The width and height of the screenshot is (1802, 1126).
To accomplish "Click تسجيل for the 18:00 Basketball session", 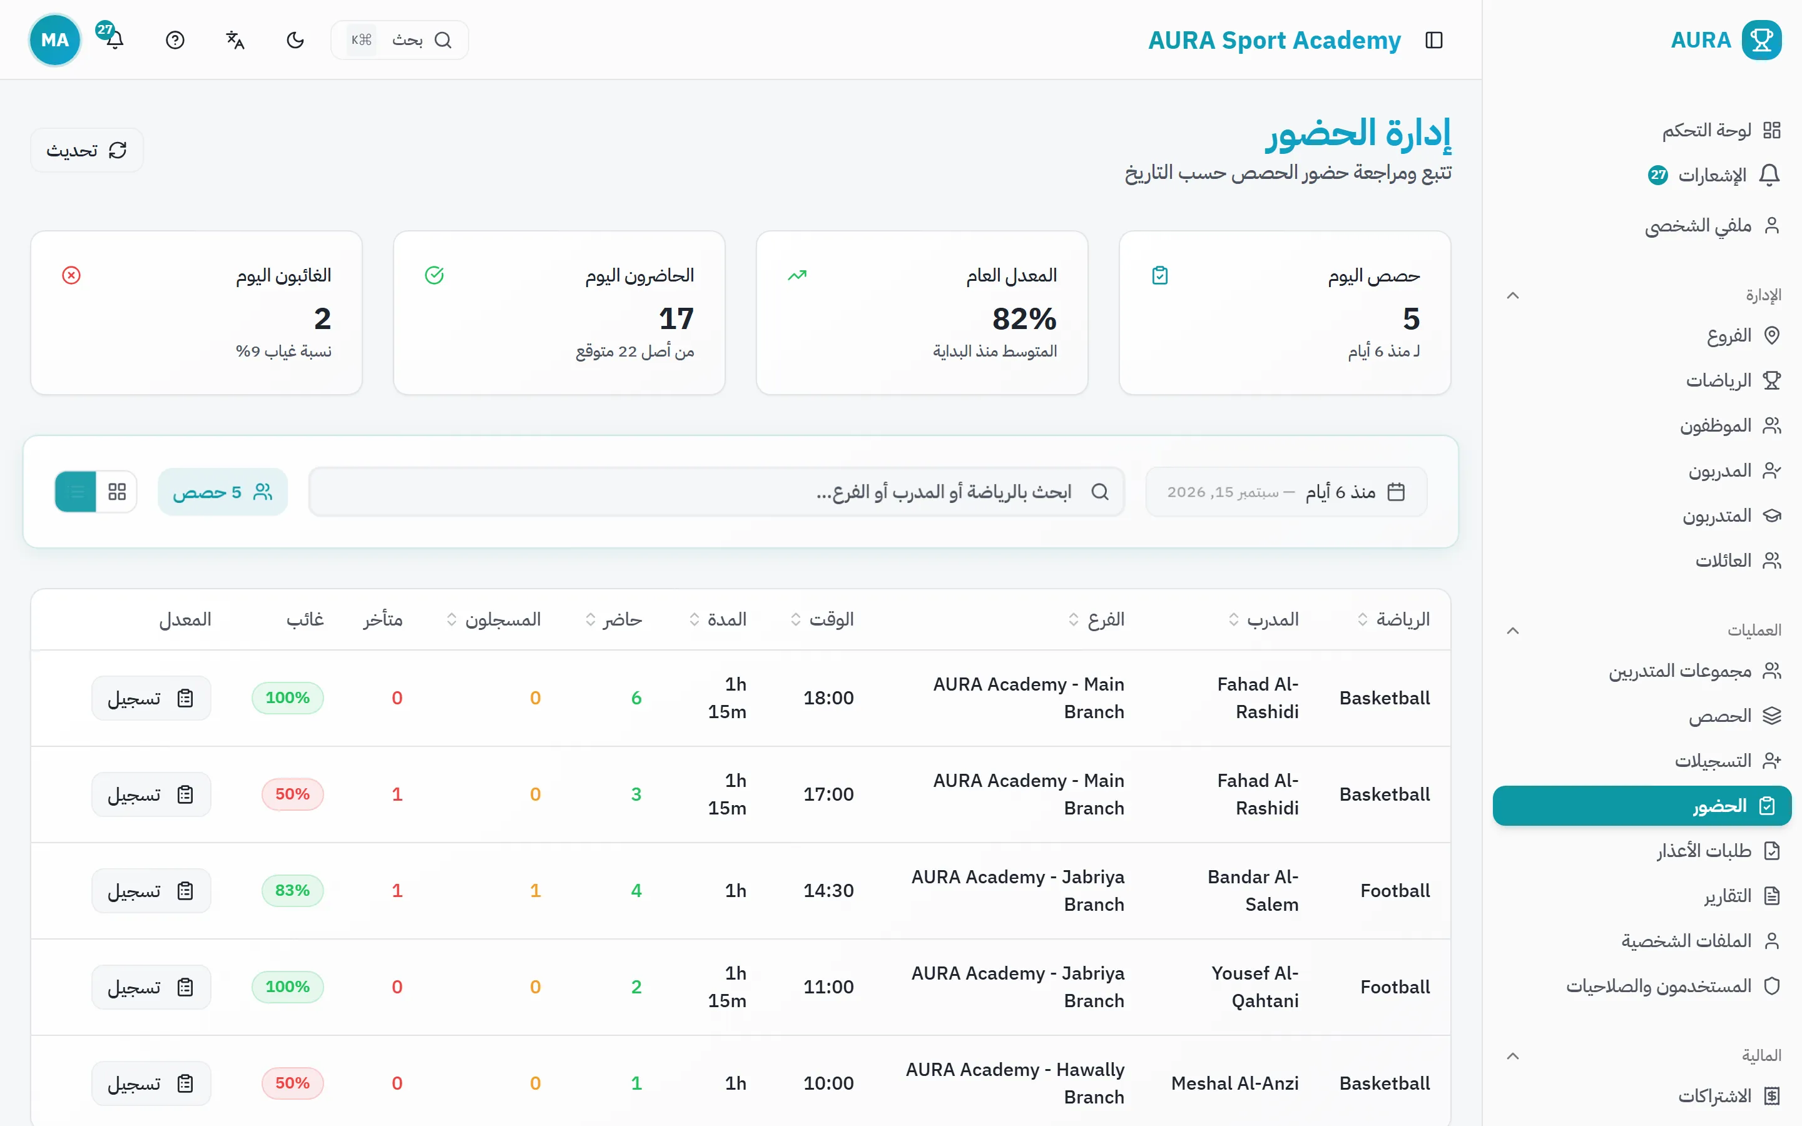I will (x=151, y=697).
